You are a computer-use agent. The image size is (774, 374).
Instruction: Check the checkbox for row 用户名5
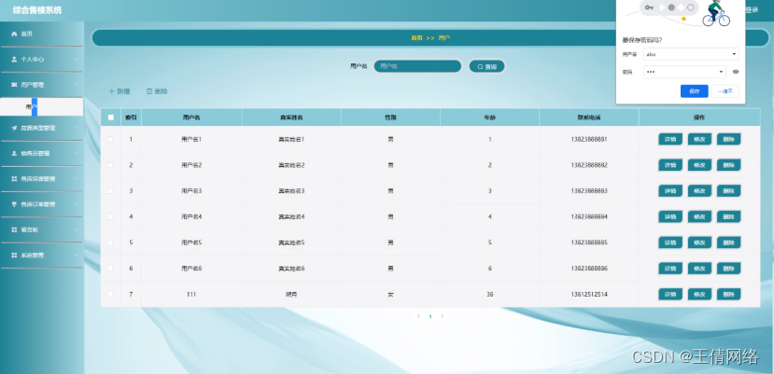tap(110, 242)
